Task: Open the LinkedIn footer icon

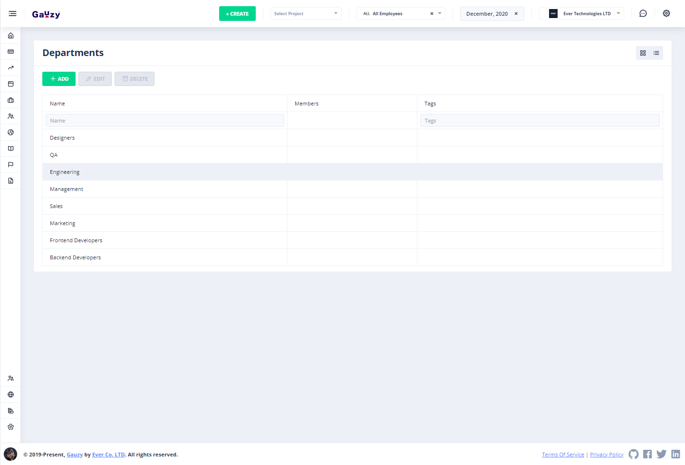Action: coord(675,454)
